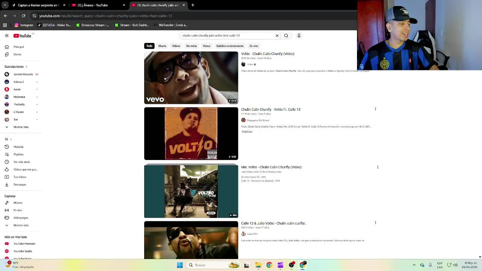This screenshot has width=482, height=271.
Task: Open more options for the Mix result
Action: coord(378,167)
